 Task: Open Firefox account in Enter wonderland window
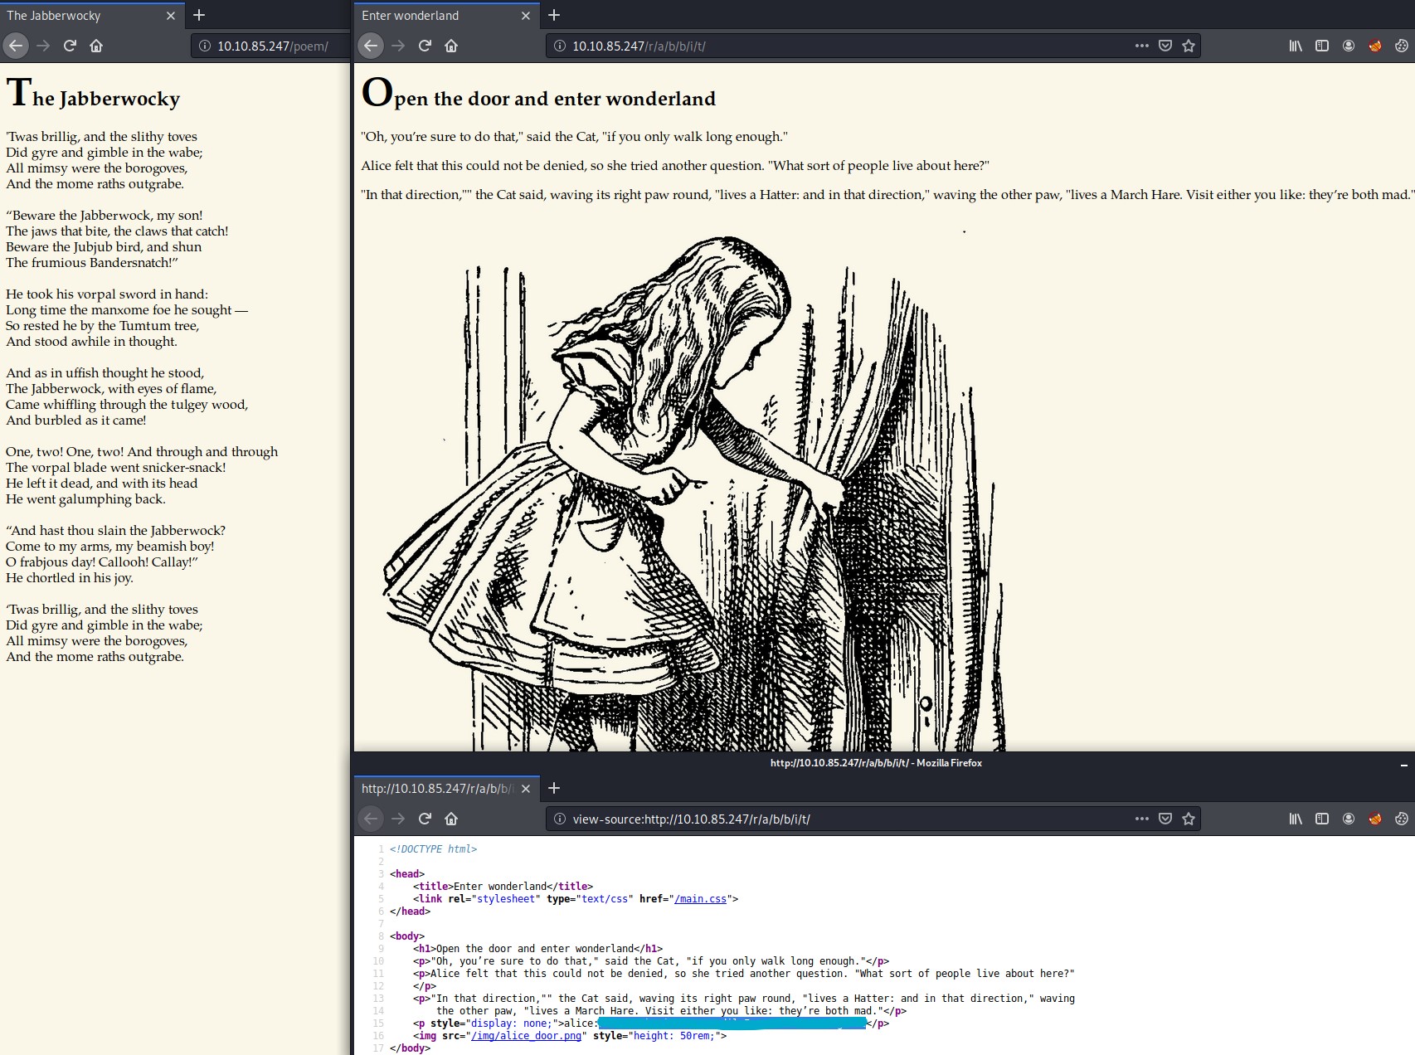point(1349,46)
